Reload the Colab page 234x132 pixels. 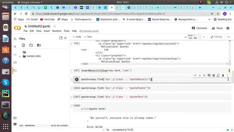click(x=26, y=14)
